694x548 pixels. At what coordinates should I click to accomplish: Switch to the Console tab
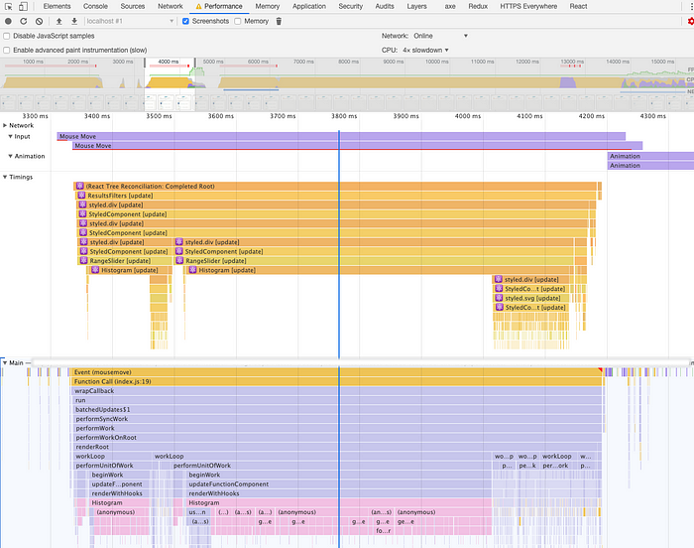95,7
